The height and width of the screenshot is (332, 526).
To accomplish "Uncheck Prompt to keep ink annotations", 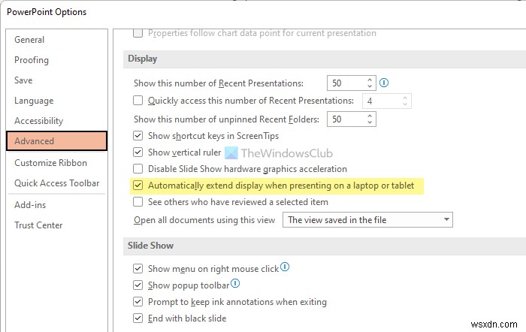I will coord(138,302).
